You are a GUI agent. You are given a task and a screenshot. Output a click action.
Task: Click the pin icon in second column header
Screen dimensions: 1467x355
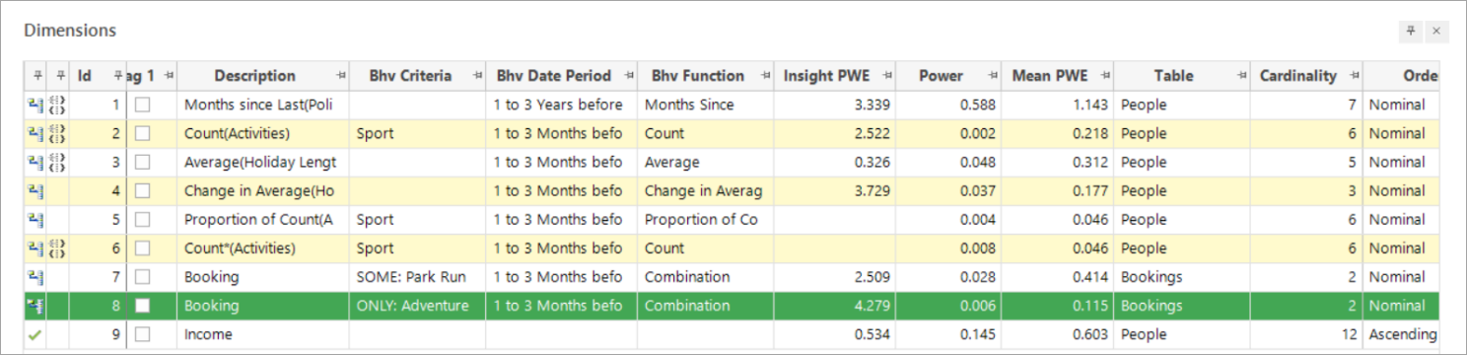(60, 75)
